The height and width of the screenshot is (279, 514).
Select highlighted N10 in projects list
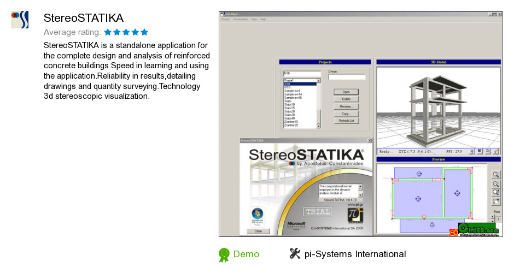tap(300, 84)
